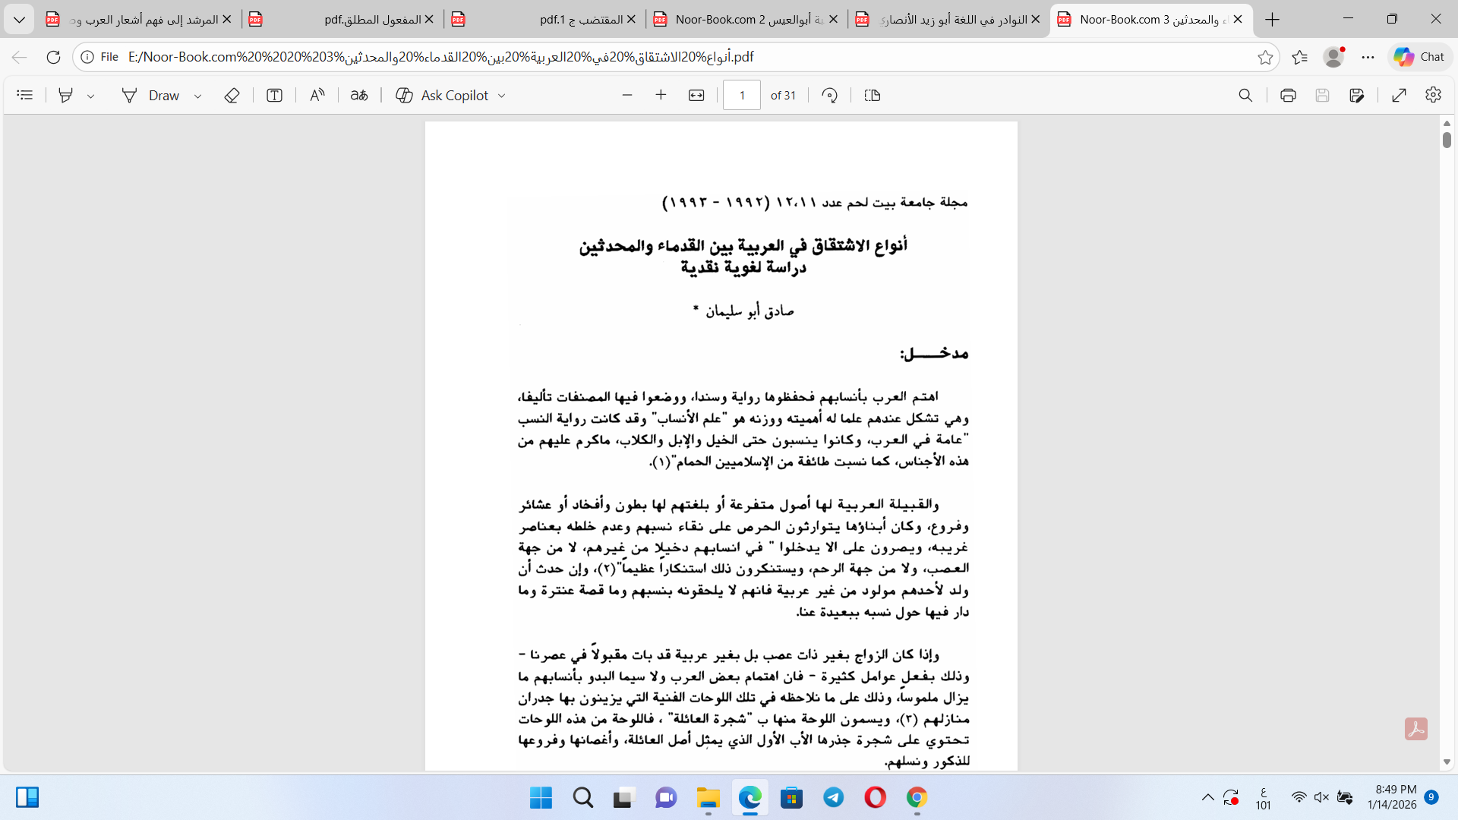Open Windows taskbar Search
Screen dimensions: 1458x820
(583, 798)
